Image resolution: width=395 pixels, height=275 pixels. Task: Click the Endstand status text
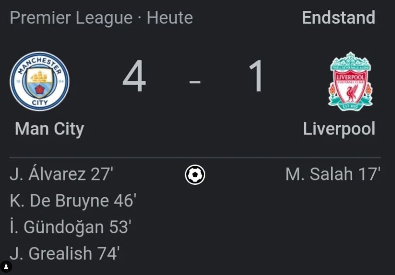pyautogui.click(x=339, y=17)
